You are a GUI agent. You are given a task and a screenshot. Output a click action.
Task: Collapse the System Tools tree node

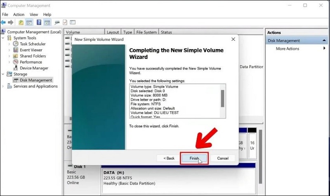[x=3, y=38]
